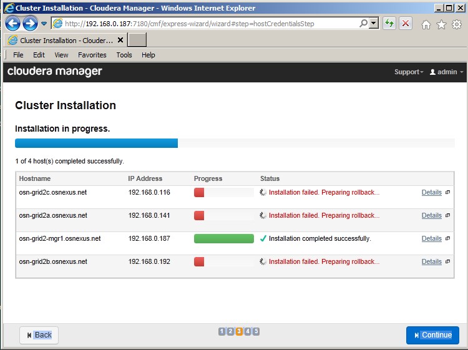This screenshot has width=468, height=350.
Task: Open Details for osn-grid2b.osnexus.net
Action: click(432, 261)
